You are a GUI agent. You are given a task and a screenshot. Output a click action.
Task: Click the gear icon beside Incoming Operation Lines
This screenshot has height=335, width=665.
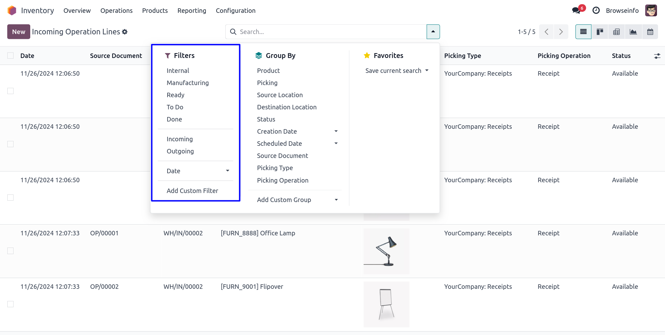pyautogui.click(x=125, y=32)
